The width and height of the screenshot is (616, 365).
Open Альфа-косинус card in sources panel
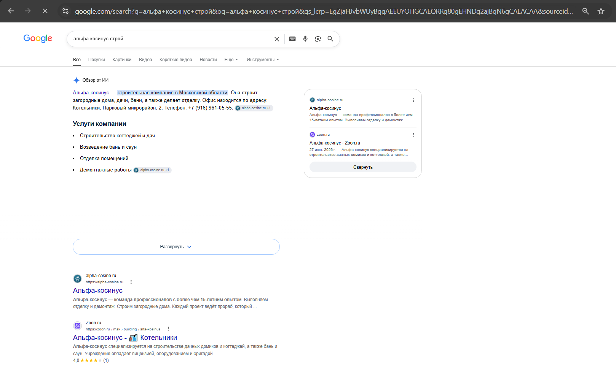point(363,110)
